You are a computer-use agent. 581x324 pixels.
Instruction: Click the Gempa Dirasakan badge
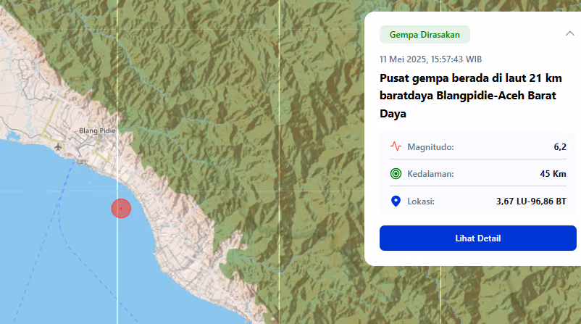click(x=425, y=35)
